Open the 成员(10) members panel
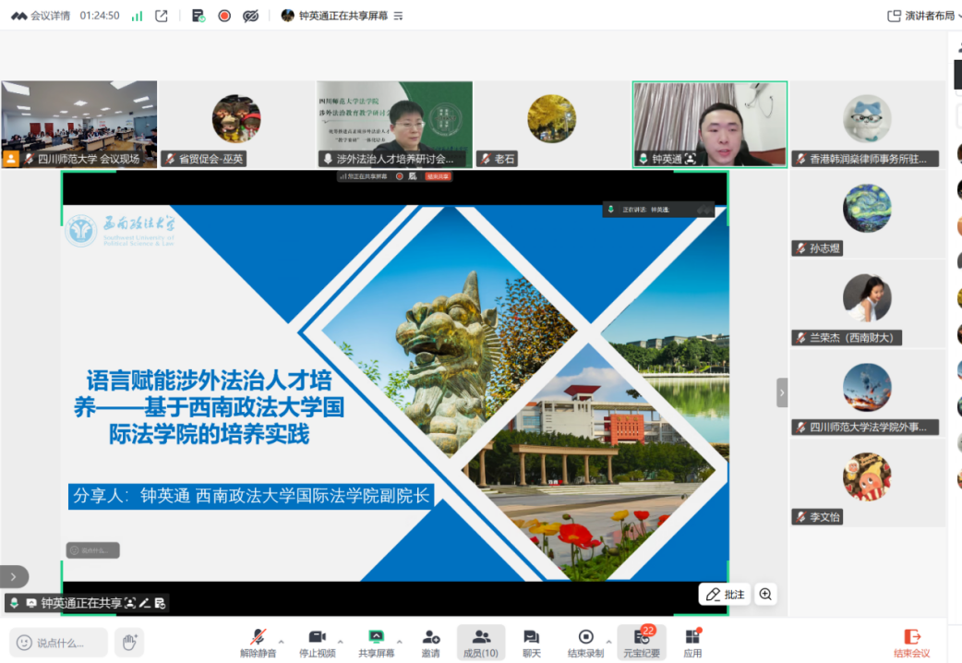This screenshot has width=962, height=663. coord(480,637)
